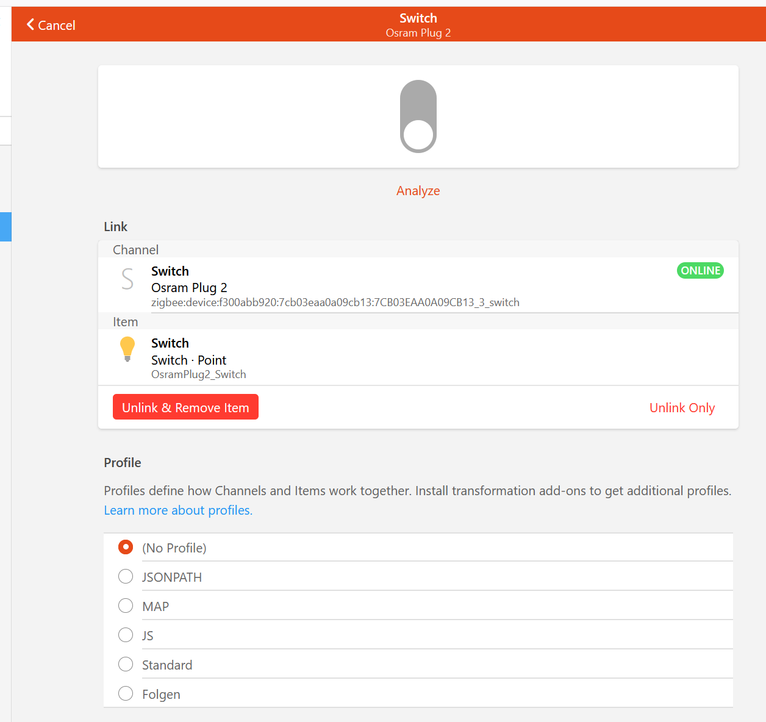This screenshot has height=722, width=766.
Task: Select the JS profile radio button
Action: tap(126, 635)
